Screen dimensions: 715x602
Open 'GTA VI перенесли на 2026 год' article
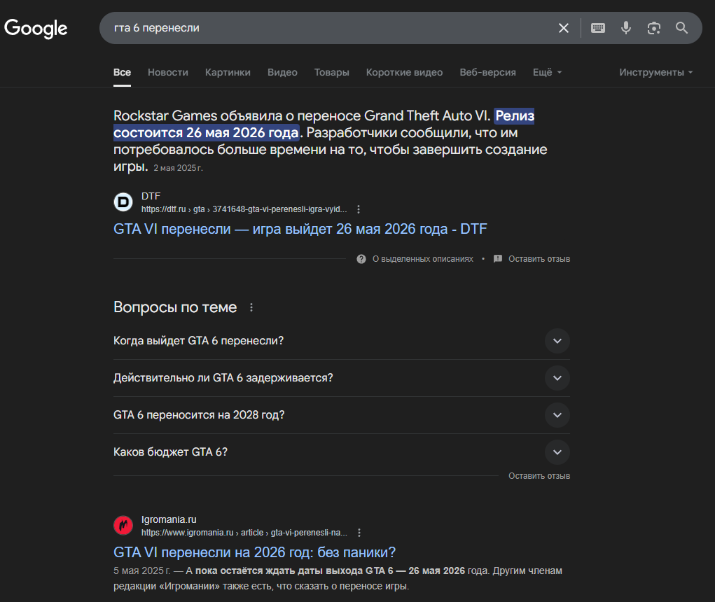(x=254, y=552)
